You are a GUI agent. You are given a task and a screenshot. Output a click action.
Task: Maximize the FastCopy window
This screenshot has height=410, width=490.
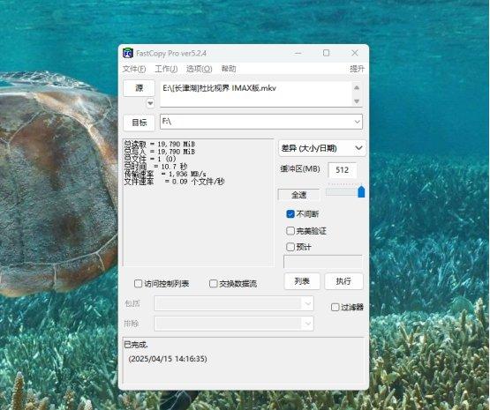tap(326, 53)
